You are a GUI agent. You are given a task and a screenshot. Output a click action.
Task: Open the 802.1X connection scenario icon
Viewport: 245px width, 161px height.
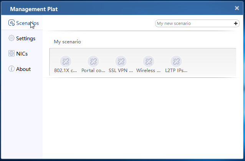(x=66, y=61)
